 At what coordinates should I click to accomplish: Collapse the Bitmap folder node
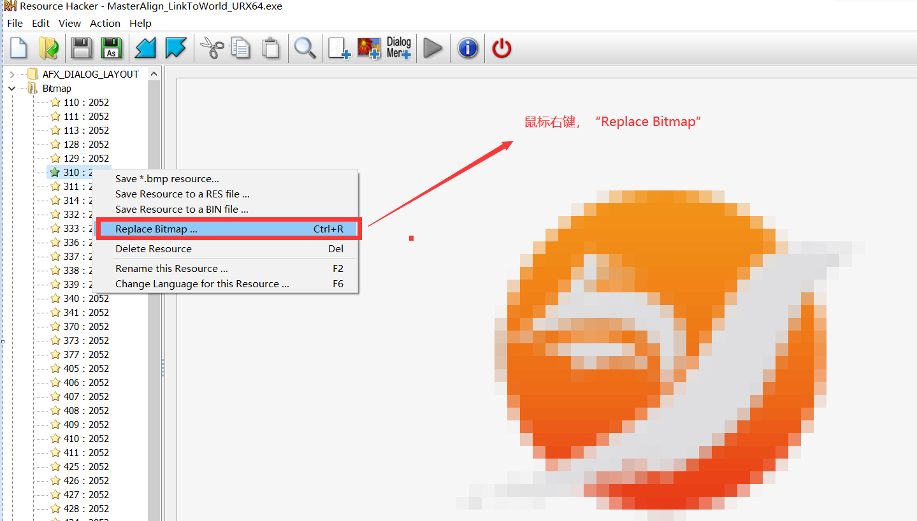pyautogui.click(x=12, y=89)
